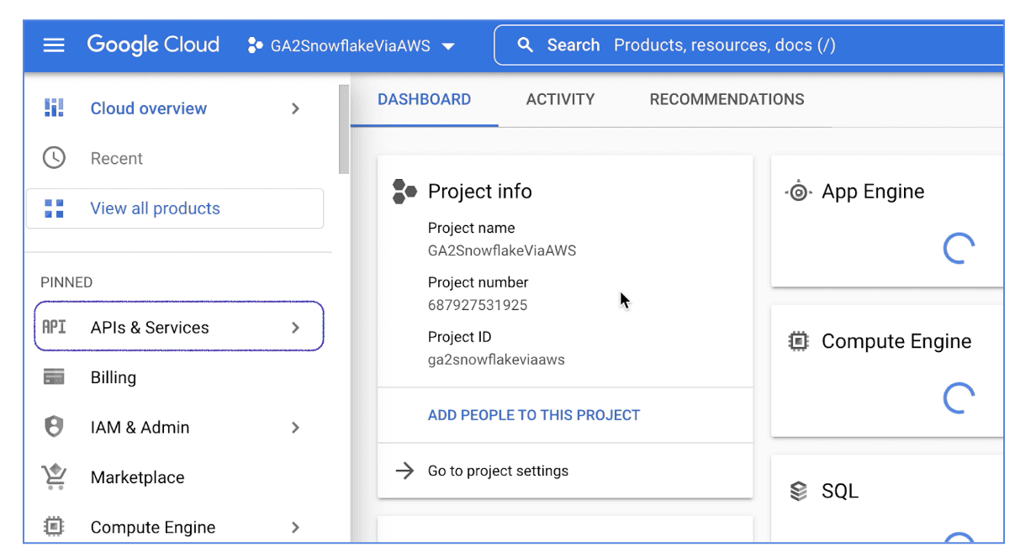Screen dimensions: 1036x558
Task: Click the SQL database icon
Action: [799, 491]
